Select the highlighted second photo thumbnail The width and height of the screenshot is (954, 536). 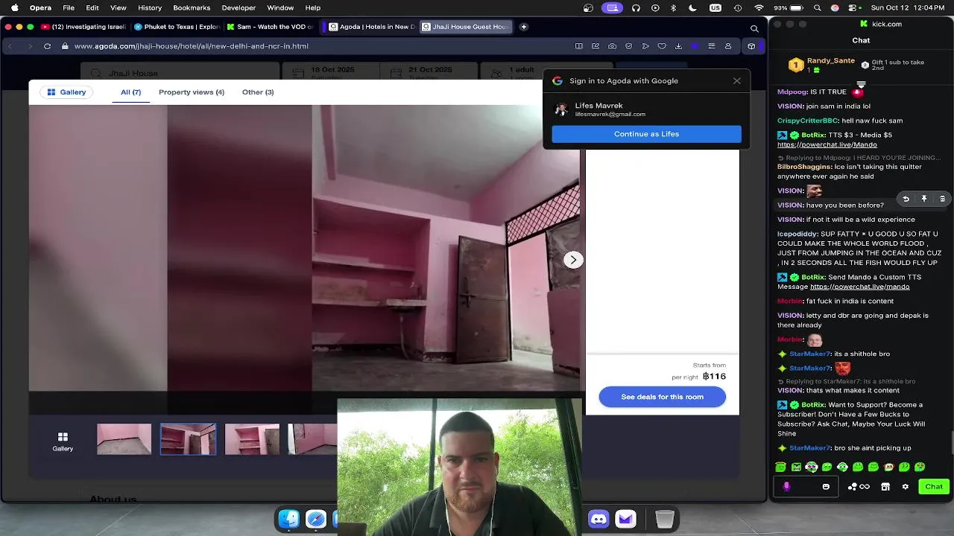click(x=188, y=439)
